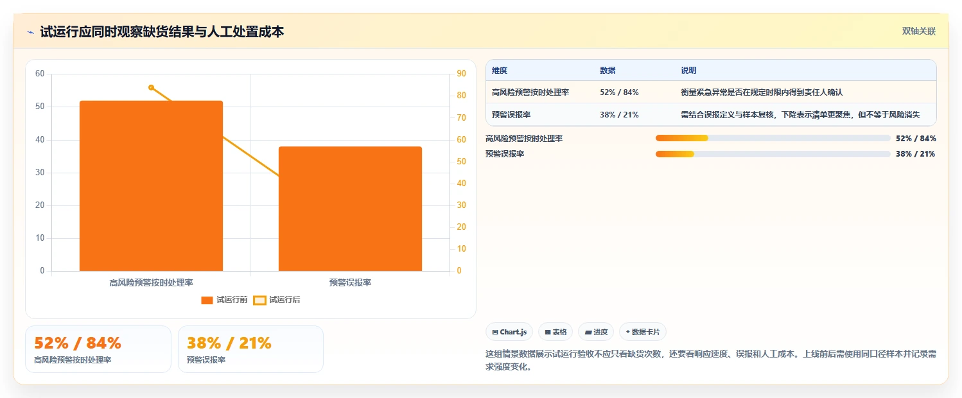Toggle the 试运行前 legend item
Image resolution: width=962 pixels, height=398 pixels.
point(224,300)
